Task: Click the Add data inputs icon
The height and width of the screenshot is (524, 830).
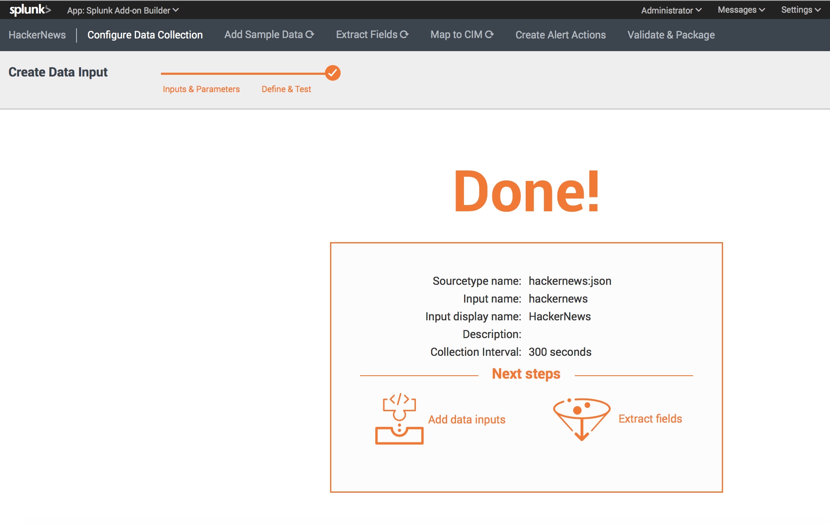Action: 399,419
